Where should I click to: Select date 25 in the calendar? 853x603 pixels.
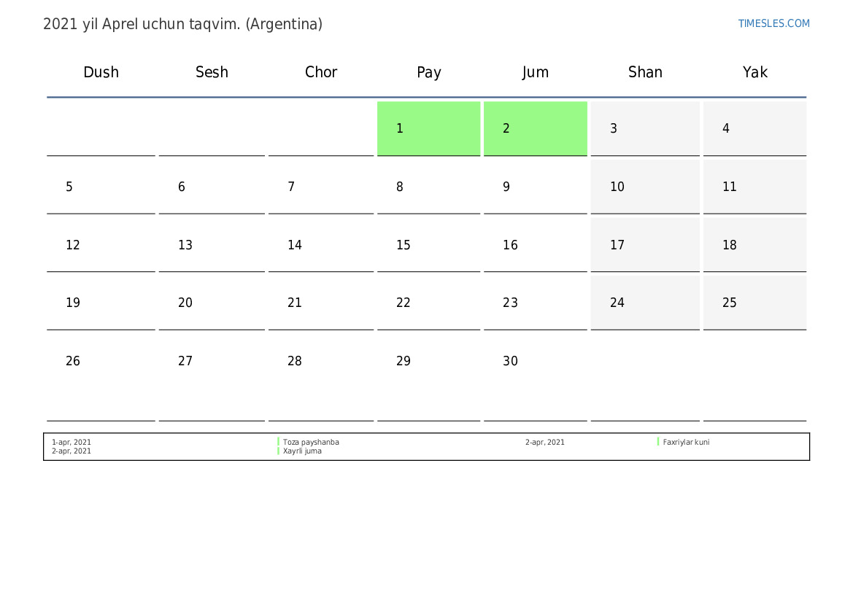(754, 303)
